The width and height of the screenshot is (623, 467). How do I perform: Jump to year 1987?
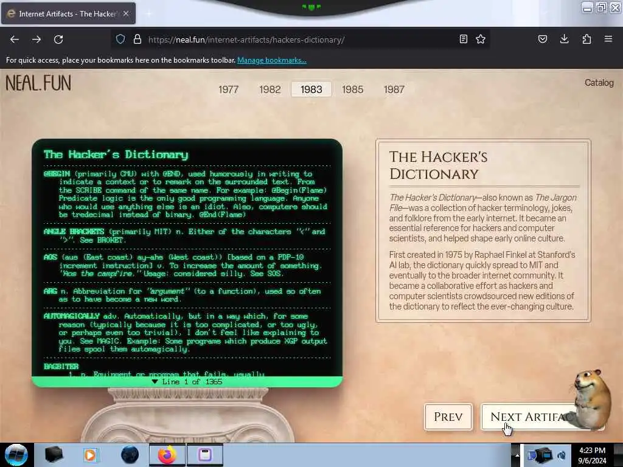point(394,89)
